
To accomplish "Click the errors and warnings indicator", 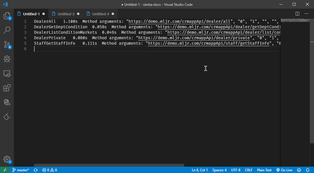I will pyautogui.click(x=50, y=170).
